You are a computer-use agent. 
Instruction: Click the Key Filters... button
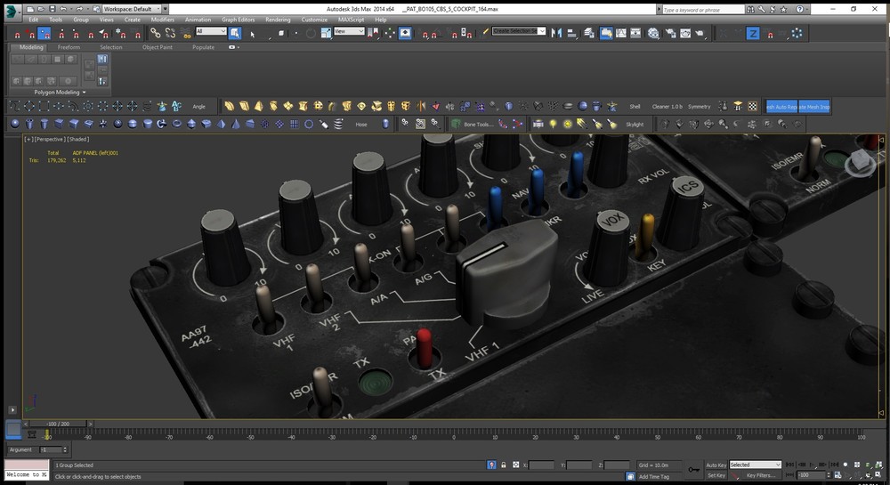click(x=764, y=475)
